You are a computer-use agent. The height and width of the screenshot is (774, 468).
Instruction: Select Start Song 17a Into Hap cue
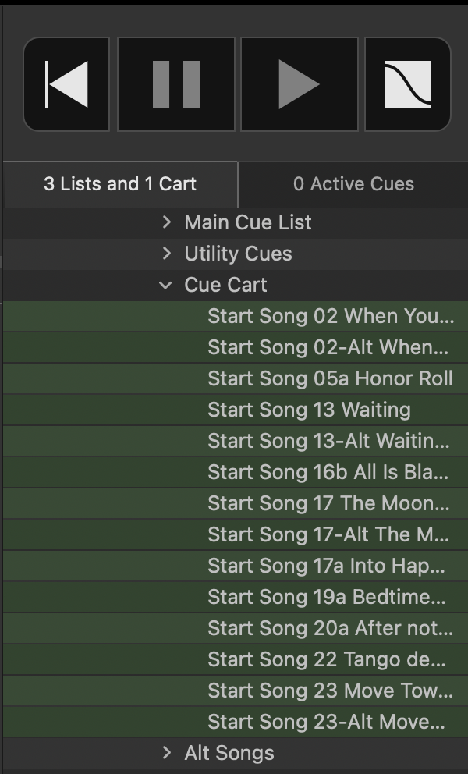tap(236, 566)
